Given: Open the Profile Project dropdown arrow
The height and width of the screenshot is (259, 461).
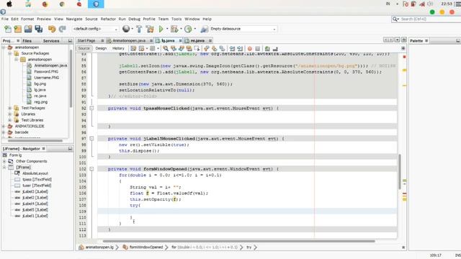Looking at the screenshot, I should (194, 29).
